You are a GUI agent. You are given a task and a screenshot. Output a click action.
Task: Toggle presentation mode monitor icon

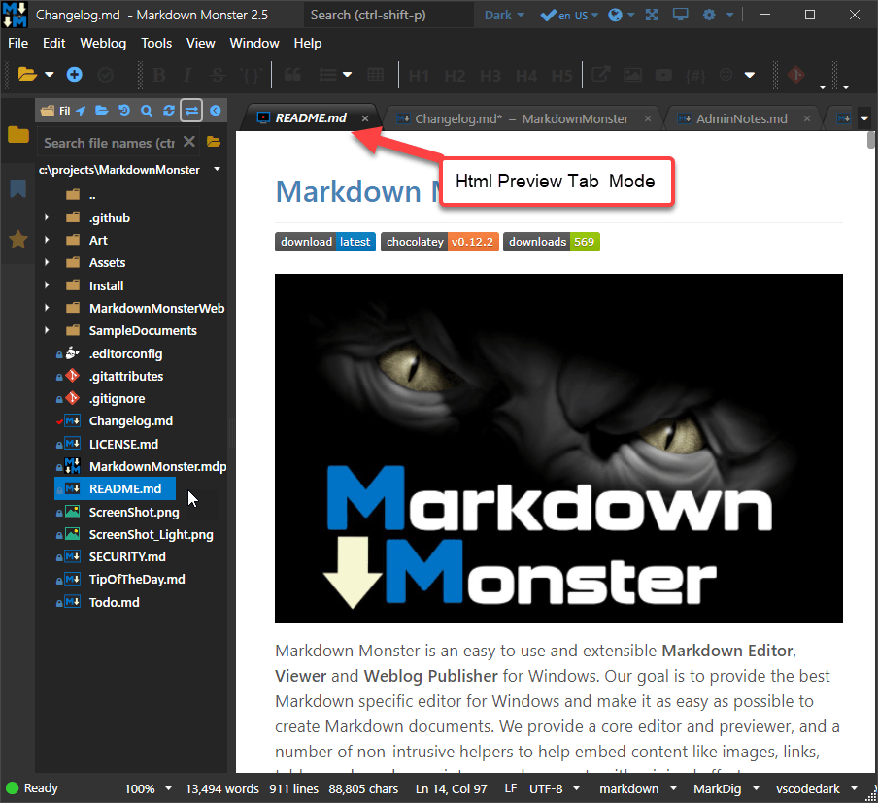(x=680, y=14)
